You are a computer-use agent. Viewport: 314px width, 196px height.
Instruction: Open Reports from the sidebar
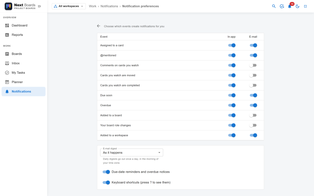coord(23,35)
